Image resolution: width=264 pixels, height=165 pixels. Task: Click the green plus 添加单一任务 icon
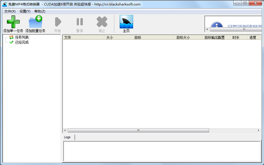click(13, 22)
